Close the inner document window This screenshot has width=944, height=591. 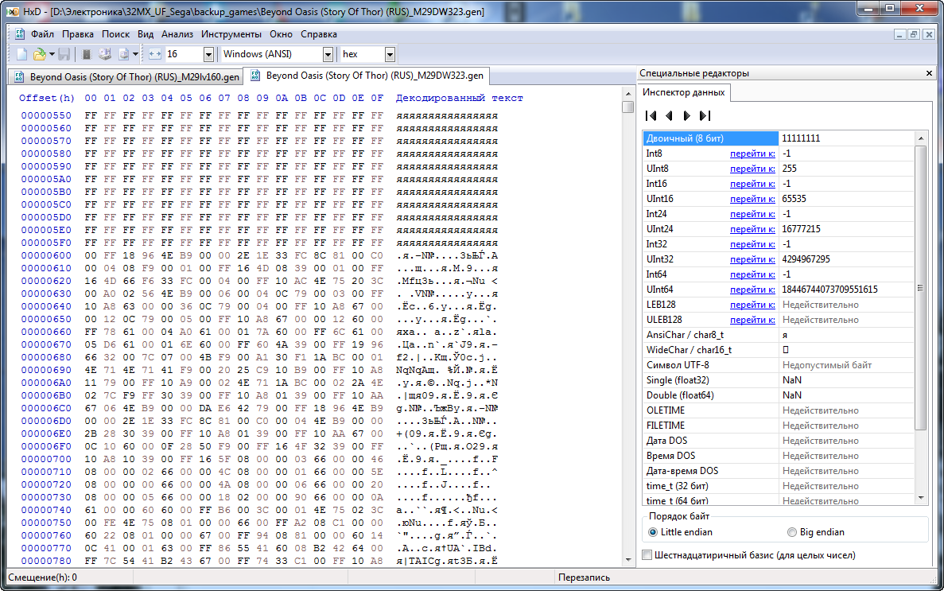coord(929,34)
